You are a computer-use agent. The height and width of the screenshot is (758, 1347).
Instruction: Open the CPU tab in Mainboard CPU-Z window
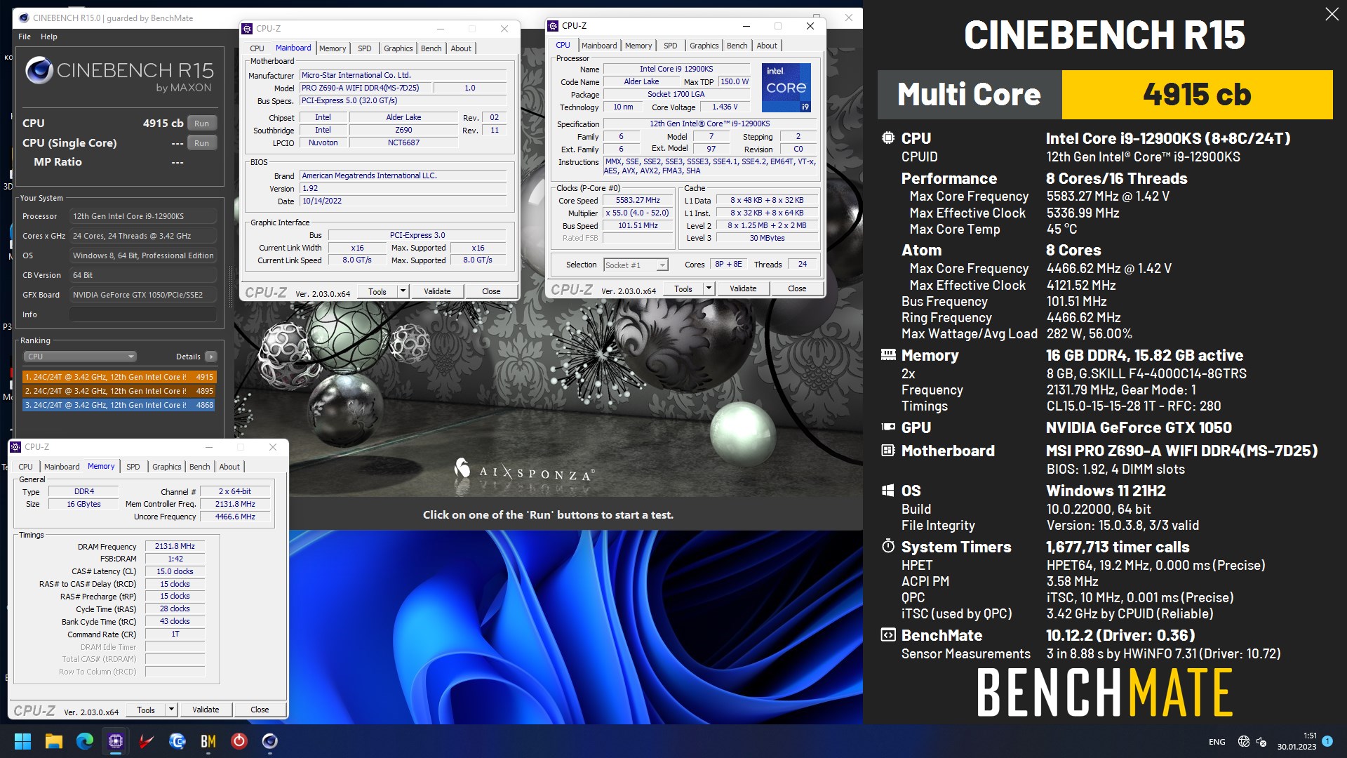pyautogui.click(x=257, y=48)
